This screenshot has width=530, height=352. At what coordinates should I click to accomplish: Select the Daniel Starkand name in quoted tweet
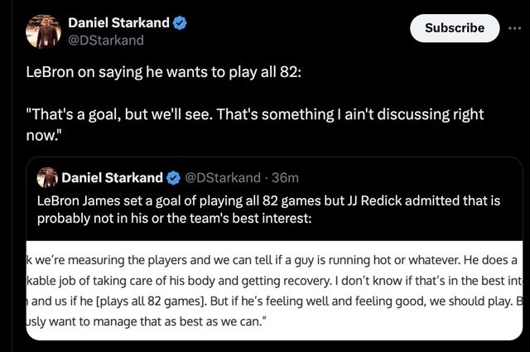coord(112,177)
